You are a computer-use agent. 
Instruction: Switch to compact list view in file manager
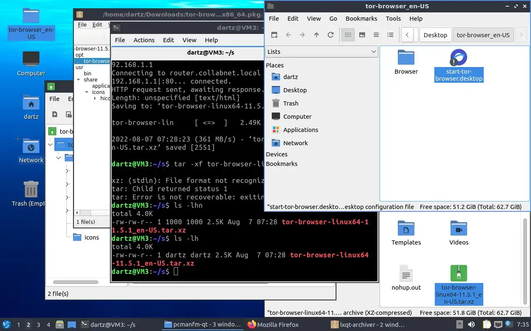tap(376, 35)
